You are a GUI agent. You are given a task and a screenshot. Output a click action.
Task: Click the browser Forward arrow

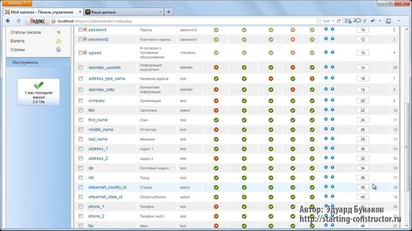tap(19, 21)
